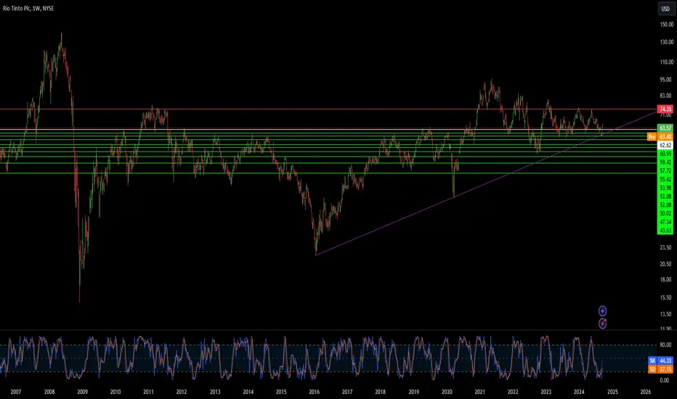Select the red horizontal line at 74.35
Image resolution: width=677 pixels, height=399 pixels.
tap(328, 109)
